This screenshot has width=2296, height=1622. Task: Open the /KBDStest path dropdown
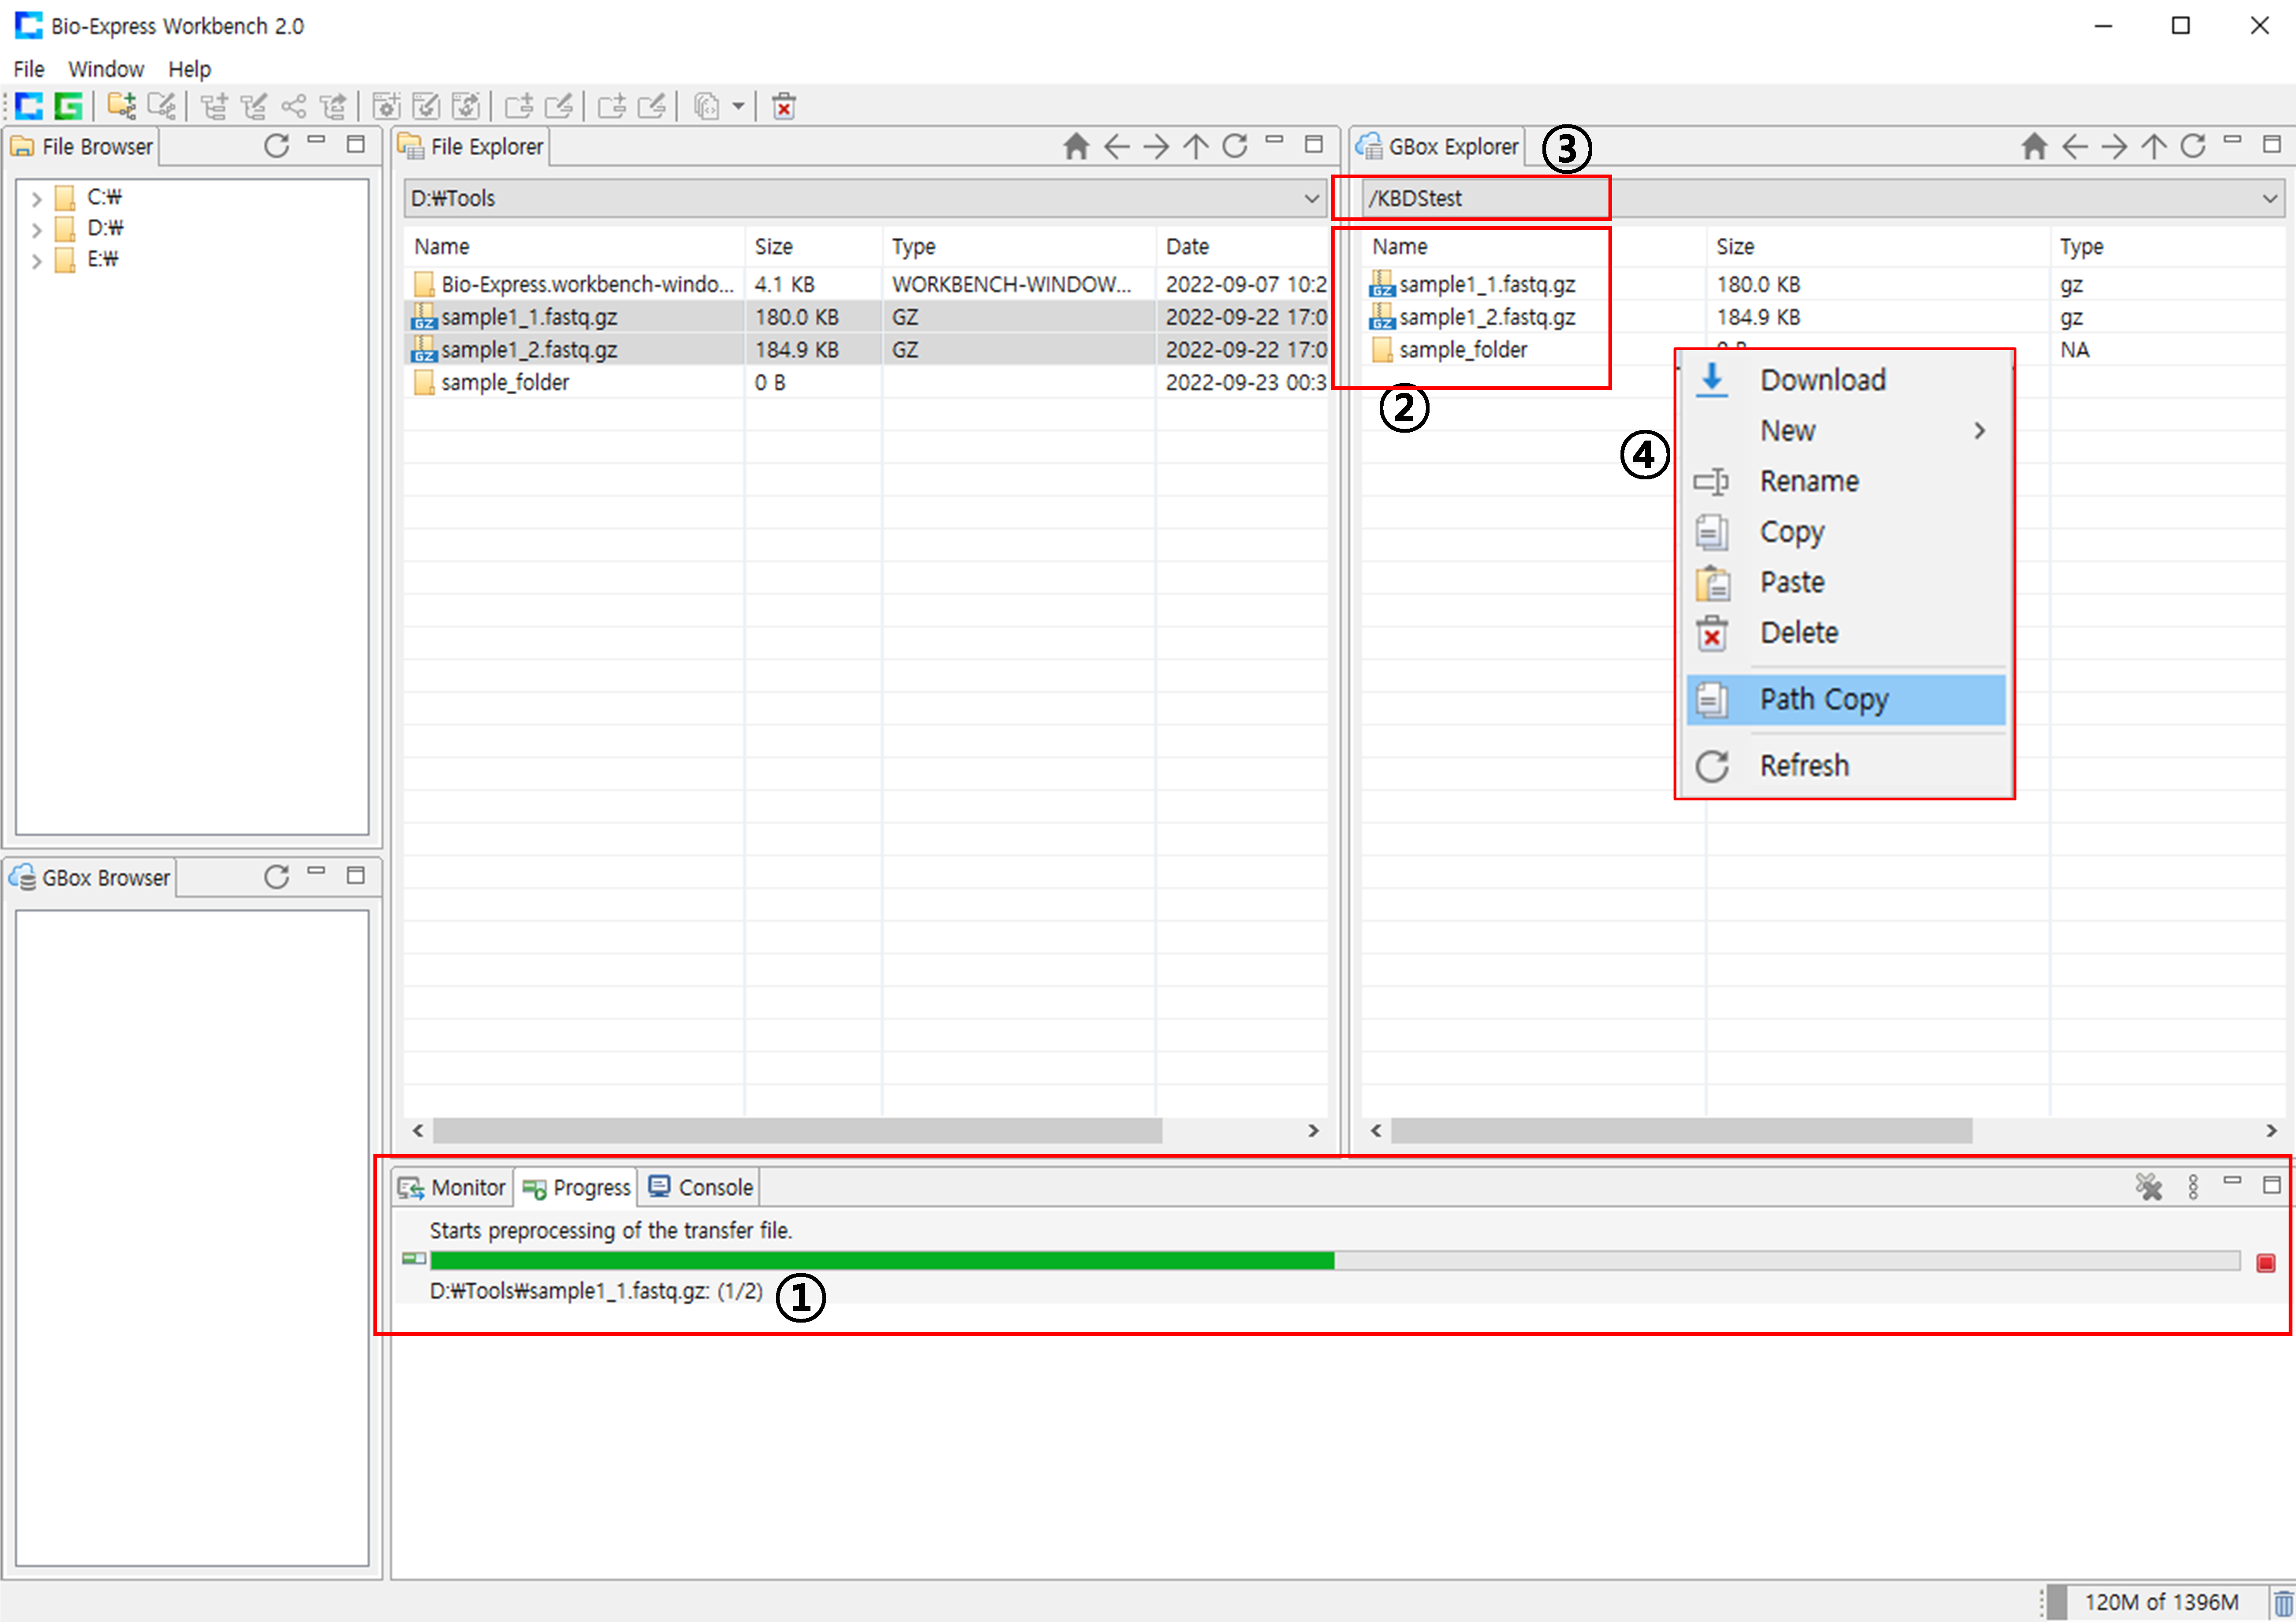pos(2269,198)
